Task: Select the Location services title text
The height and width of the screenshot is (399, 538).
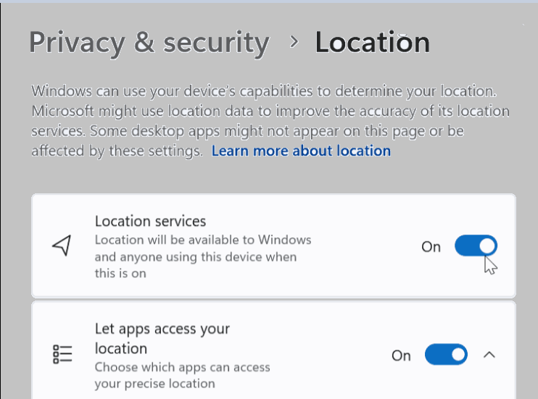Action: [150, 221]
